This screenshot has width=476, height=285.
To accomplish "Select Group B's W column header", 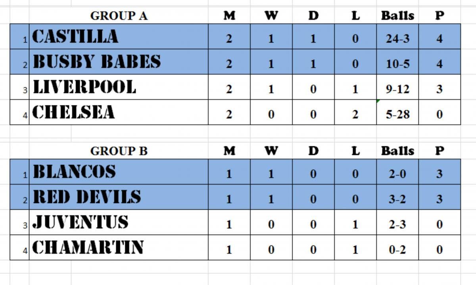I will [271, 151].
